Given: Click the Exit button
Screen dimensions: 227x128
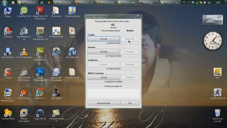Looking at the screenshot, I should point(130,103).
